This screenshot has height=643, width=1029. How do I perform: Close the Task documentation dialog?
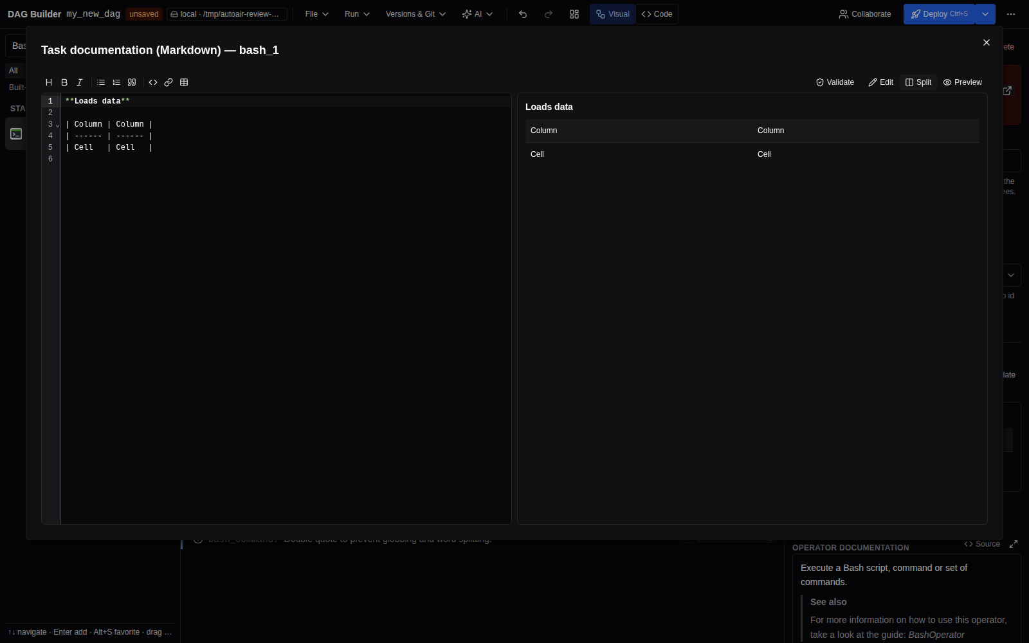pos(987,42)
